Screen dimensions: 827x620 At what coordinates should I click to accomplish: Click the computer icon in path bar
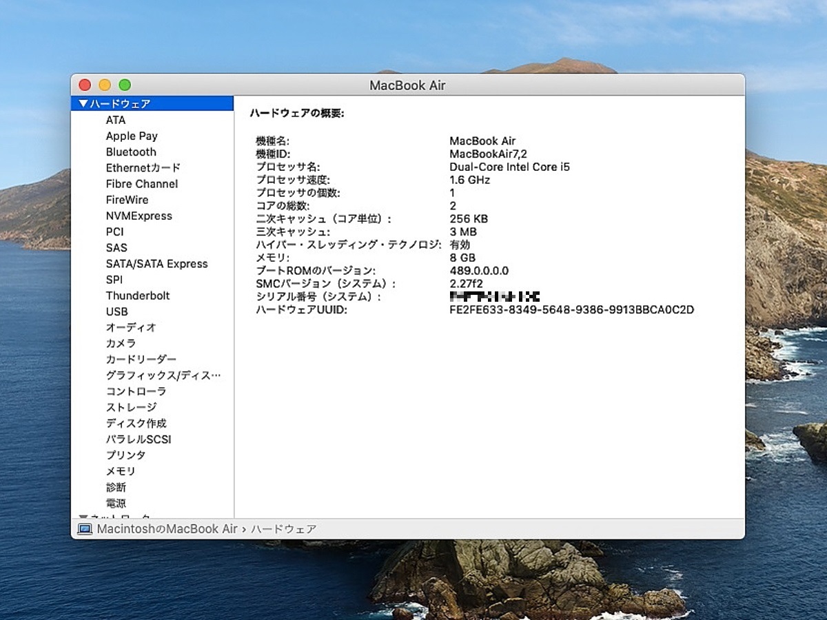[85, 529]
